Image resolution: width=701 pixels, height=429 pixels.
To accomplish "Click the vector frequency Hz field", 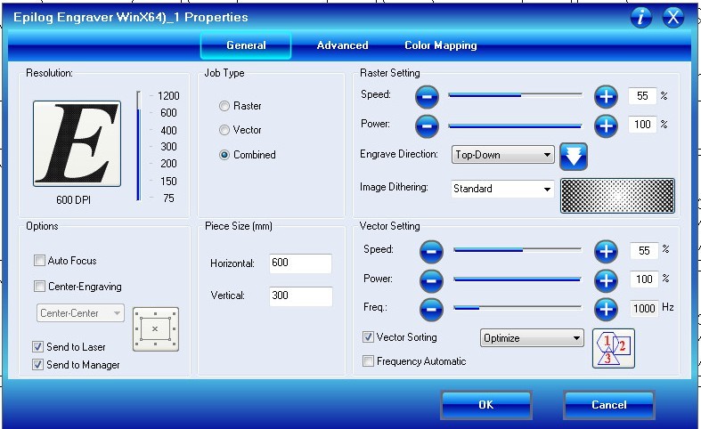I will click(x=644, y=308).
